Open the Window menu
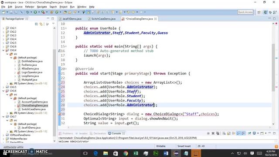Screen dimensions: 279x157 coord(82,7)
